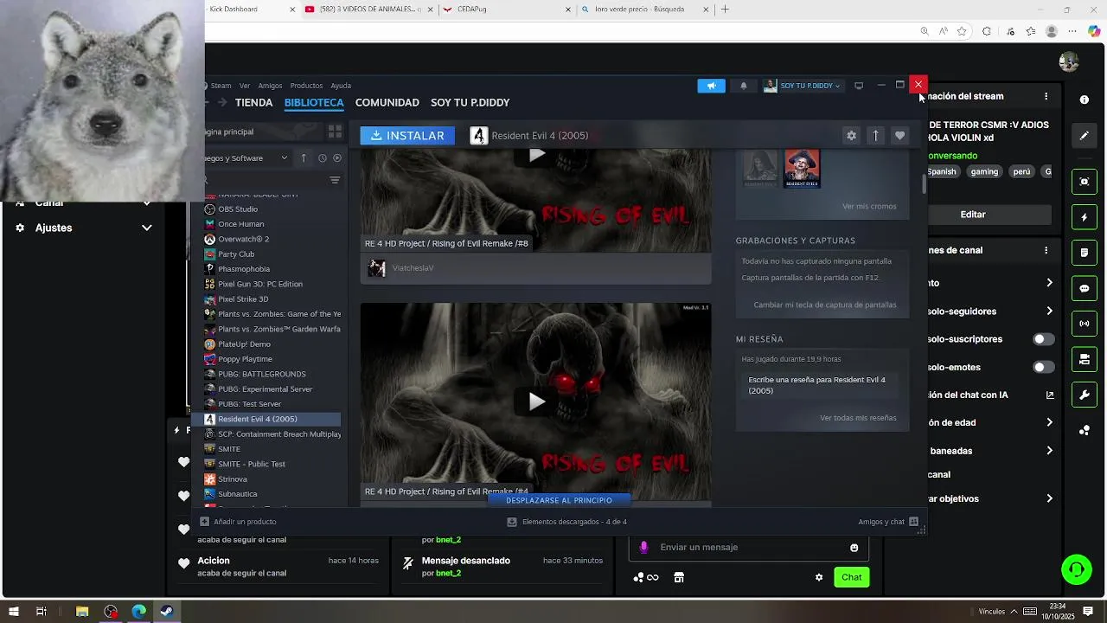Click the Kick stream info icon
Viewport: 1107px width, 623px height.
click(x=1085, y=100)
